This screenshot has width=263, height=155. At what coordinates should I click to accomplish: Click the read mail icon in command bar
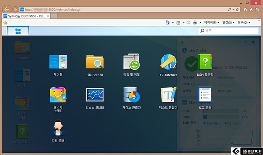(188, 22)
